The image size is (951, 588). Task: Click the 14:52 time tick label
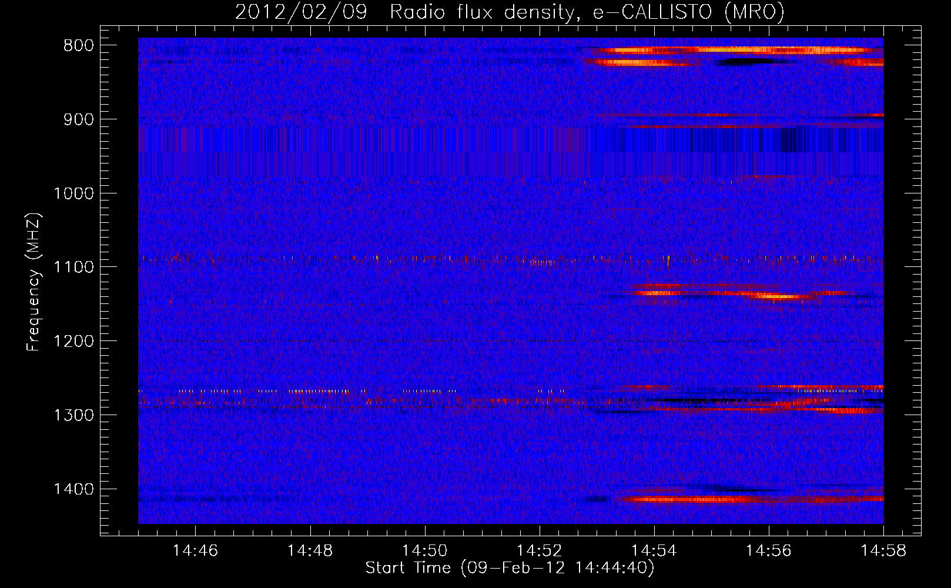539,551
